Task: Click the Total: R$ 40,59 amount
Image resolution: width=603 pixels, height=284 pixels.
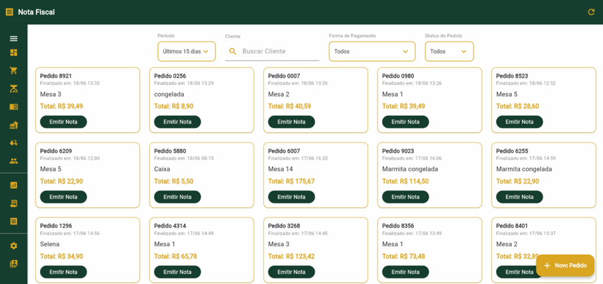Action: (x=290, y=106)
